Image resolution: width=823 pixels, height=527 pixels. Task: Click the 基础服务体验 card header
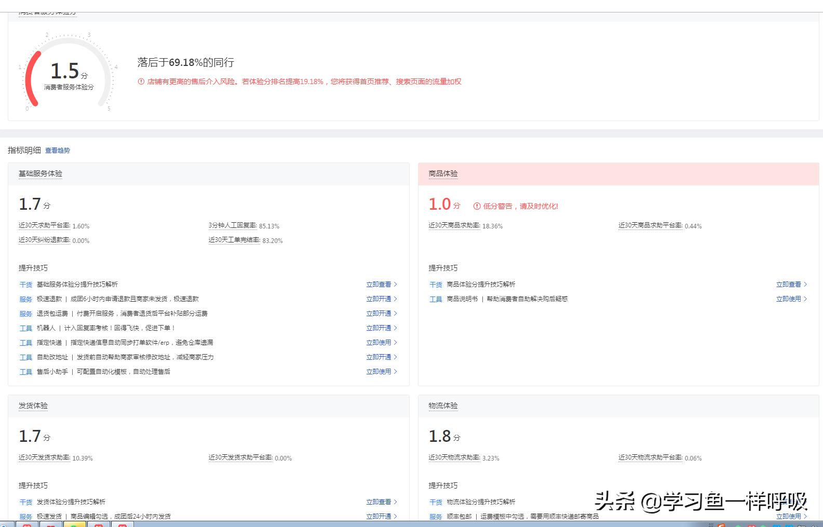tap(209, 174)
